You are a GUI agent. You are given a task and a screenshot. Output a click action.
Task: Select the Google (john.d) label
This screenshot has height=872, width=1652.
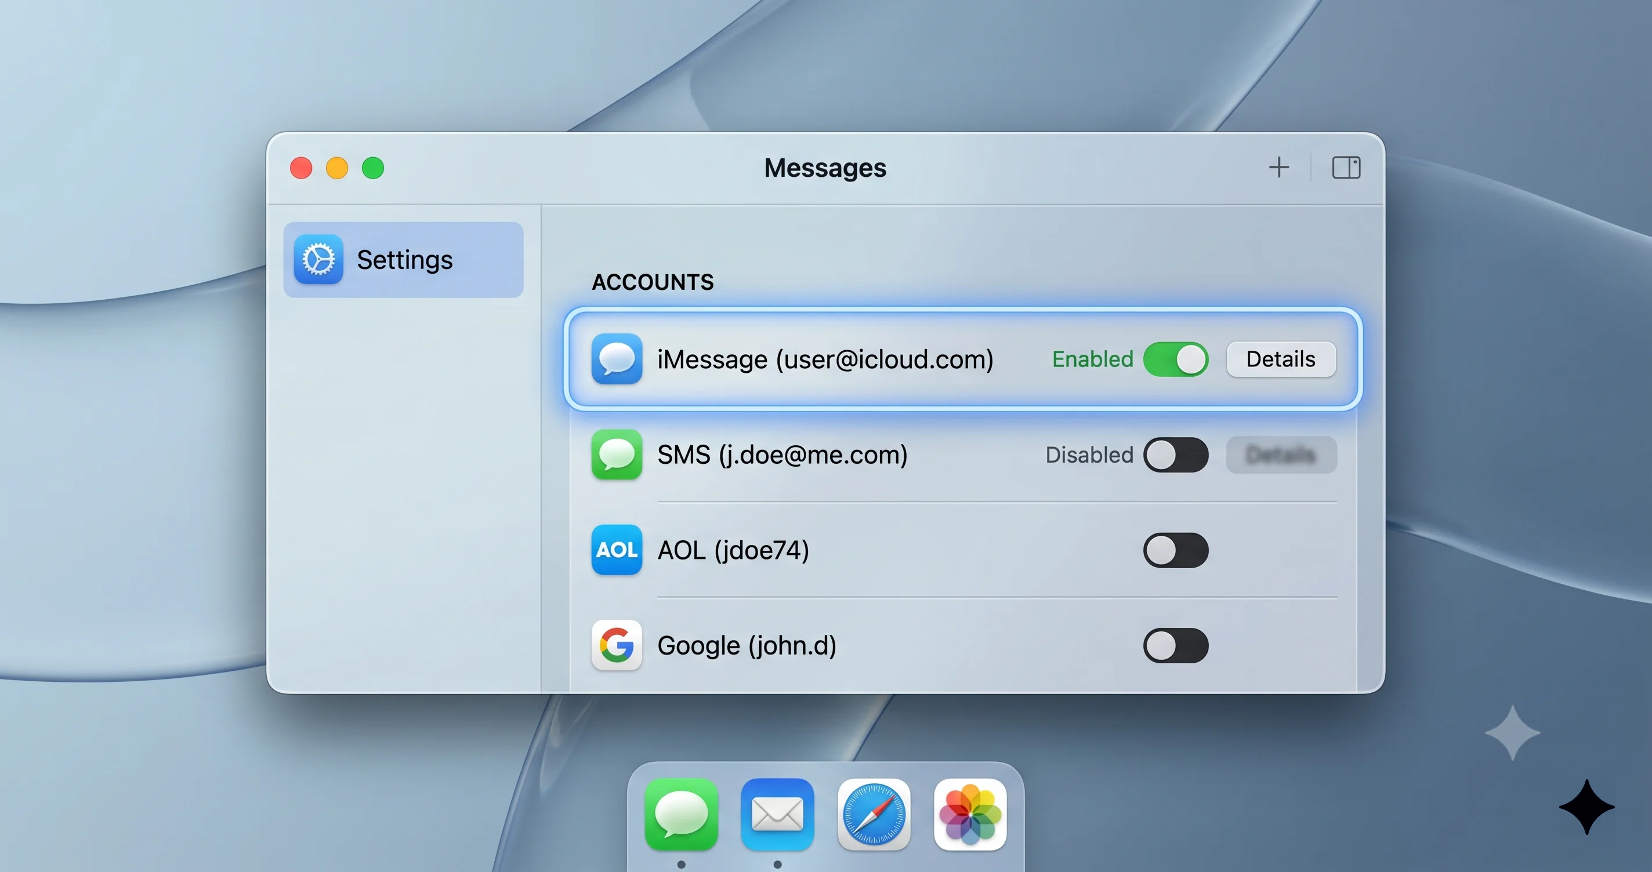coord(747,645)
